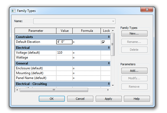Viewport: 167px width, 113px height.
Task: Uncheck the Default Elevation lock checkbox
Action: click(103, 42)
